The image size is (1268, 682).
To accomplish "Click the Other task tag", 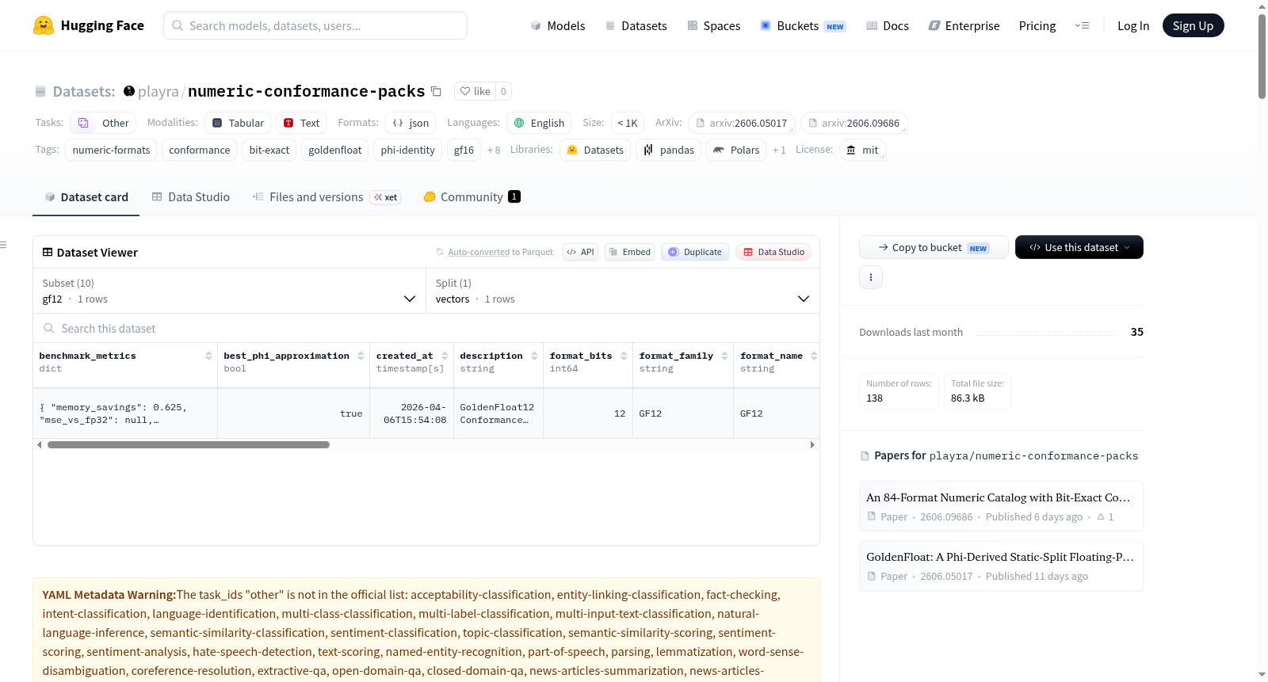I will 103,123.
